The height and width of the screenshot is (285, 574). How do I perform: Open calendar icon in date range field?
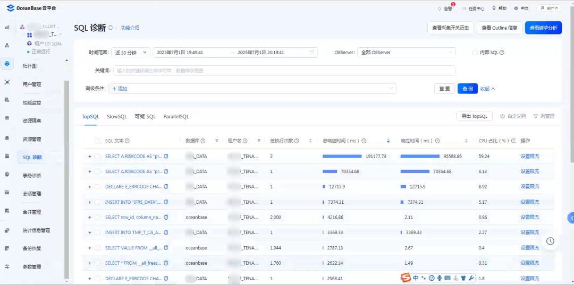pos(312,53)
